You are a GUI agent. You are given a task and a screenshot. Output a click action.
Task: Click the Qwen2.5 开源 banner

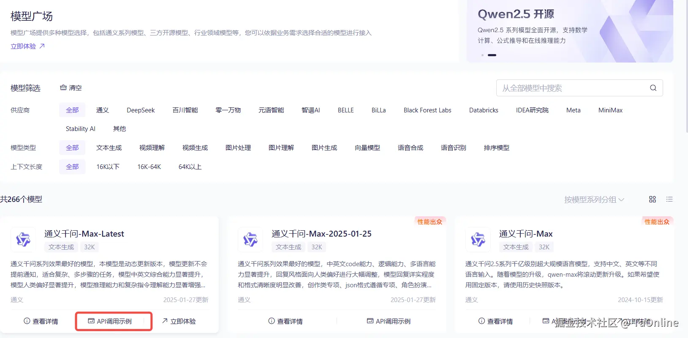(x=570, y=31)
